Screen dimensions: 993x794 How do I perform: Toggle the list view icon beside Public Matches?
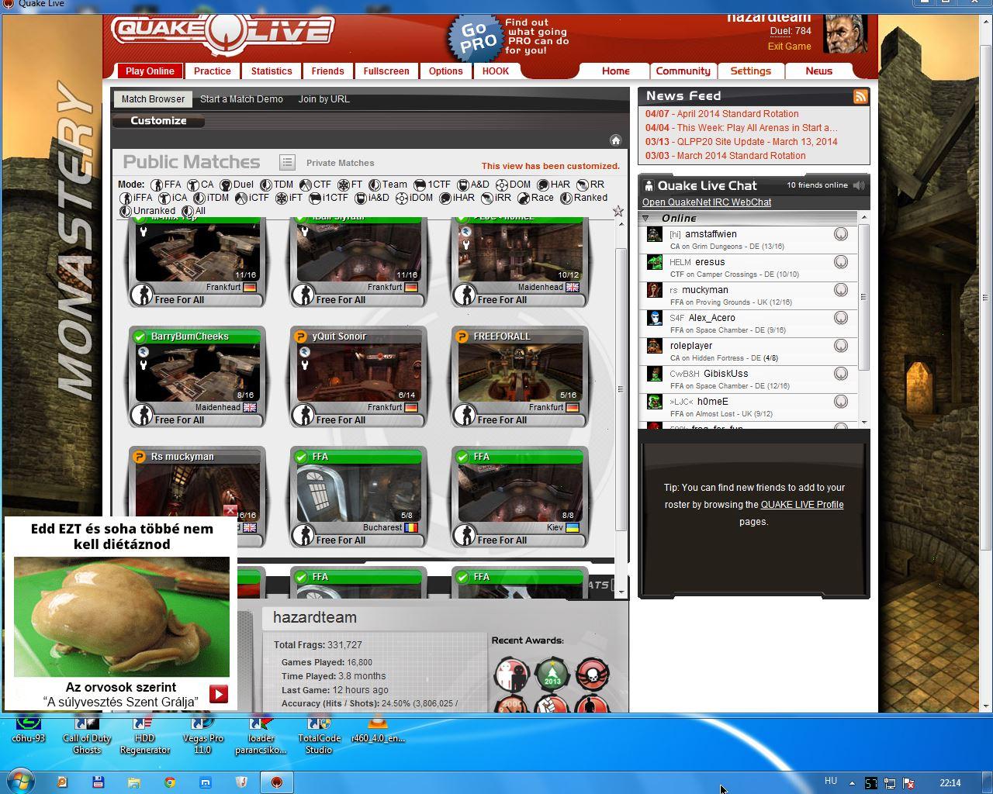click(287, 162)
